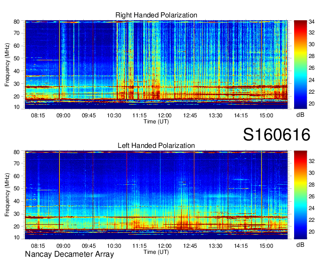
Task: Click 26 value on Right Handed colorbar
Action: pyautogui.click(x=312, y=68)
